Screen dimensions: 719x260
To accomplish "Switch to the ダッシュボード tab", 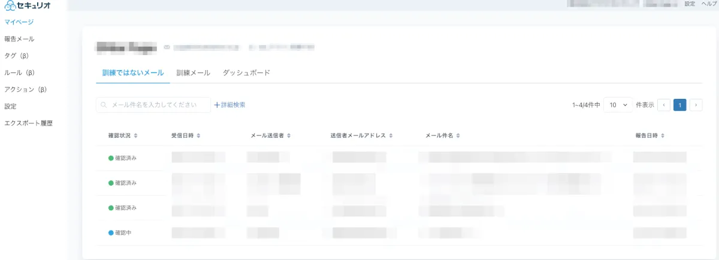I will pos(246,72).
